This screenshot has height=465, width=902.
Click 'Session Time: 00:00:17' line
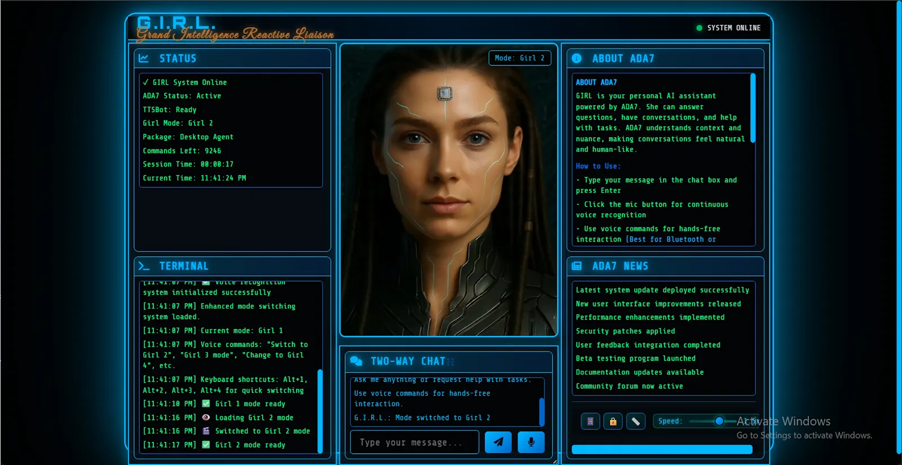tap(188, 164)
